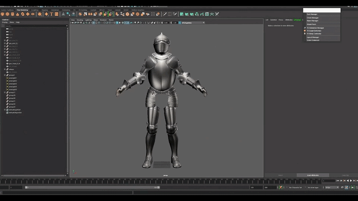Click the TD Sculpt Deformer icon
The height and width of the screenshot is (201, 358).
(x=305, y=31)
